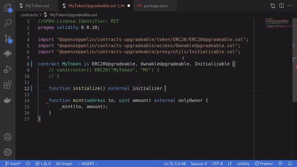The image size is (297, 167).
Task: Click contracts folder in breadcrumb
Action: (29, 15)
